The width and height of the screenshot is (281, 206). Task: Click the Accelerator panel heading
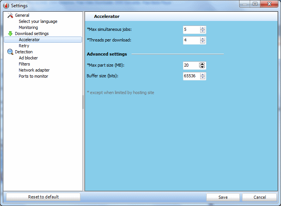[107, 16]
